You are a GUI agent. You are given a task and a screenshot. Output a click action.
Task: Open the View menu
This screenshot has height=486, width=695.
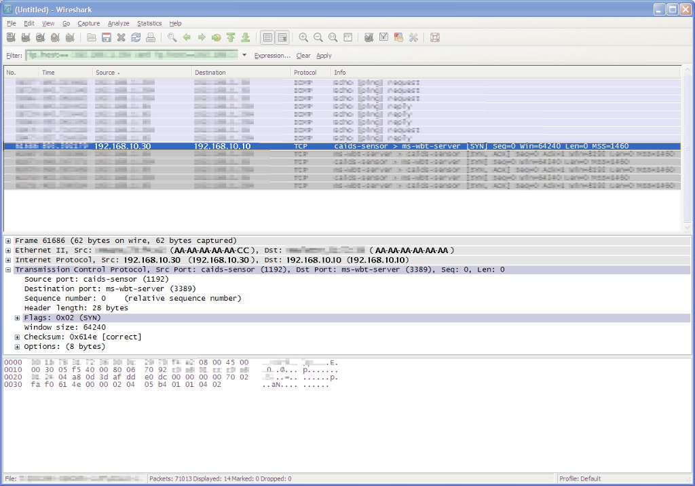48,24
